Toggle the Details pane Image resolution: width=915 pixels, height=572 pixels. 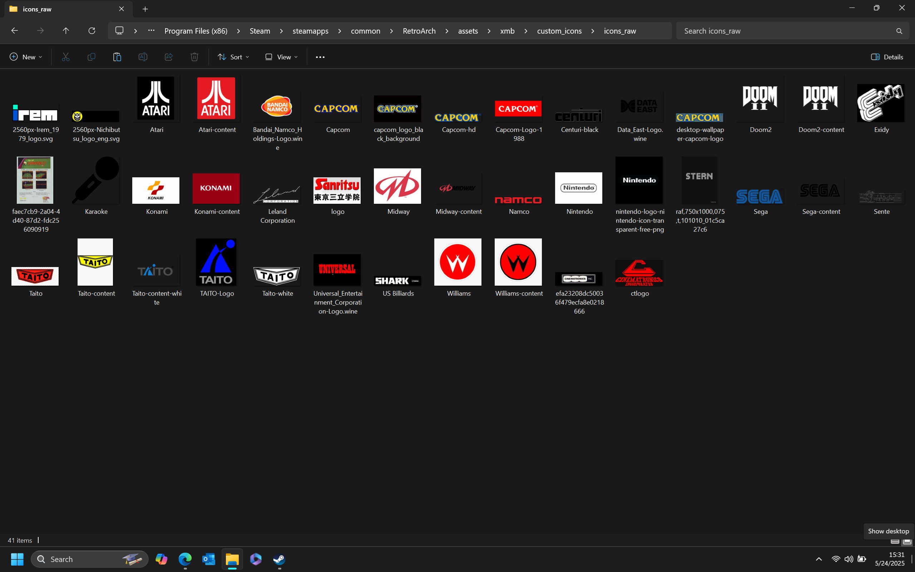point(887,57)
